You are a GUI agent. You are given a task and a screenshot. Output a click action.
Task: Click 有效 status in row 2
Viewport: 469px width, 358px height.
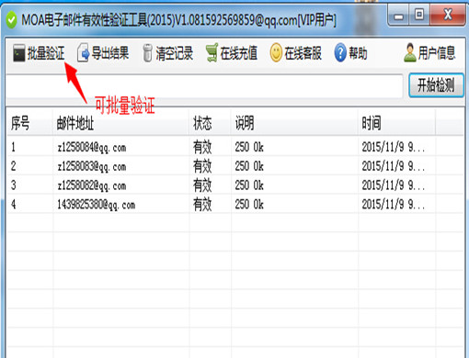click(x=202, y=166)
